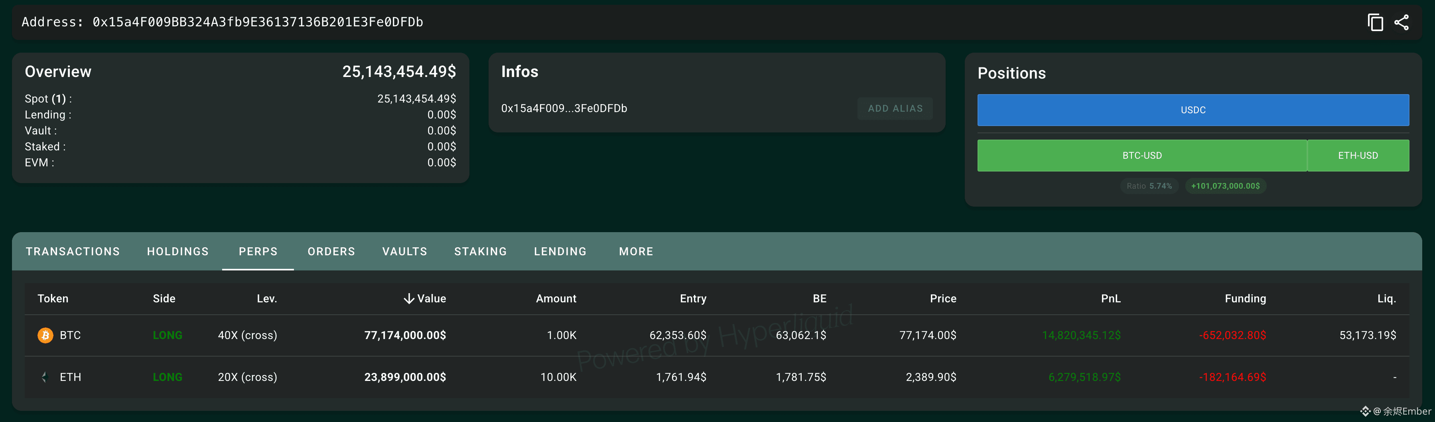Sort by Liq. column header
1435x422 pixels.
tap(1386, 299)
